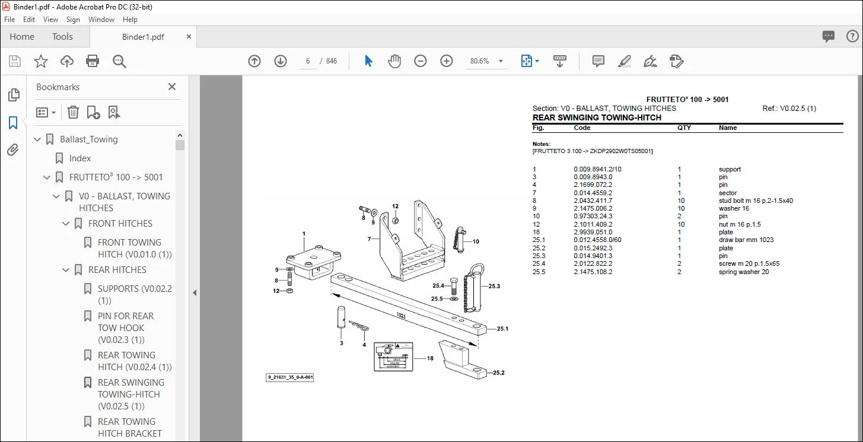Image resolution: width=863 pixels, height=442 pixels.
Task: Star the document with the bookmark star icon
Action: tap(41, 61)
